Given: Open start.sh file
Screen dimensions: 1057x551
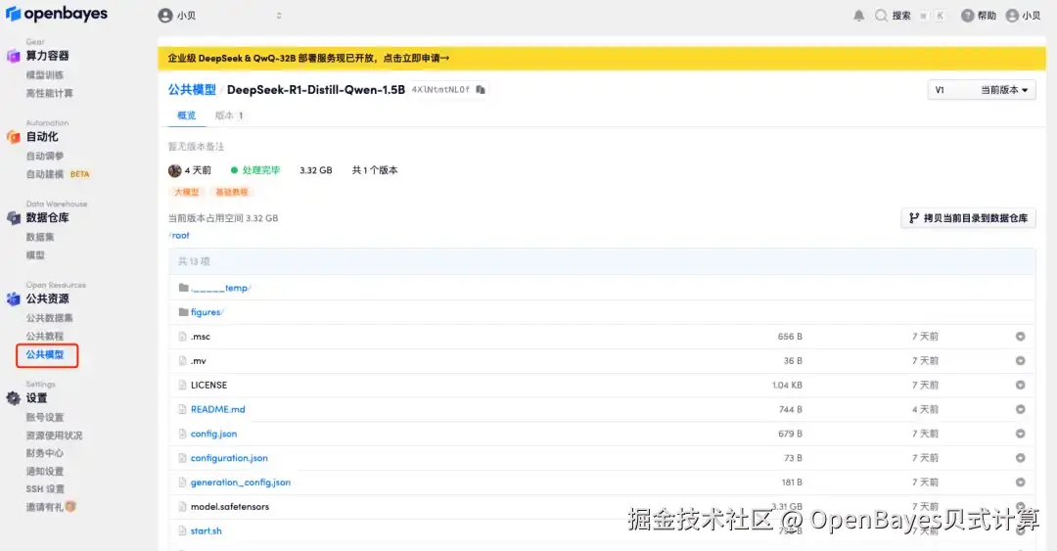Looking at the screenshot, I should (207, 530).
